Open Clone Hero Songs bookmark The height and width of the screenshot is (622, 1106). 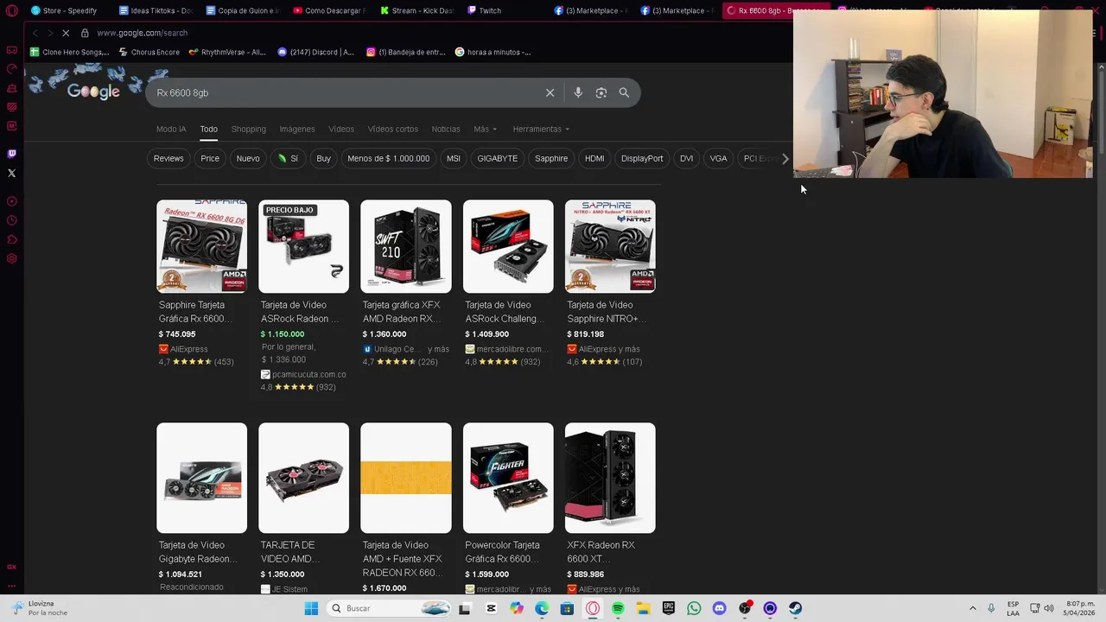tap(69, 52)
